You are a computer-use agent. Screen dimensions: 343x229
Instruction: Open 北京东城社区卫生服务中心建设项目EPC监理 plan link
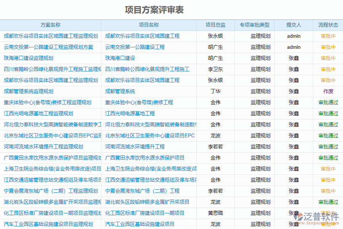pos(52,135)
